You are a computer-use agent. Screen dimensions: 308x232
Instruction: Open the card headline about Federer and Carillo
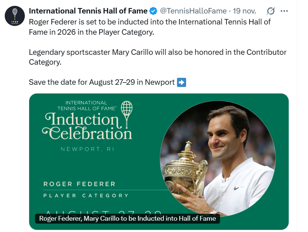(x=127, y=219)
